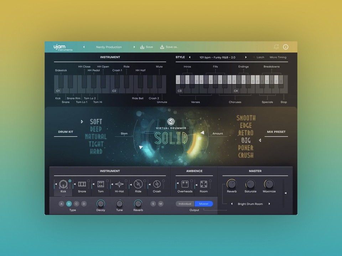Choose the Big mix preset
This screenshot has width=342, height=256.
(x=246, y=140)
